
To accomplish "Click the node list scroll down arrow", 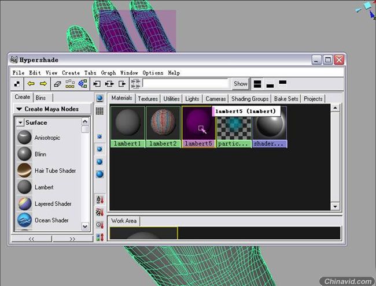I will click(x=85, y=226).
